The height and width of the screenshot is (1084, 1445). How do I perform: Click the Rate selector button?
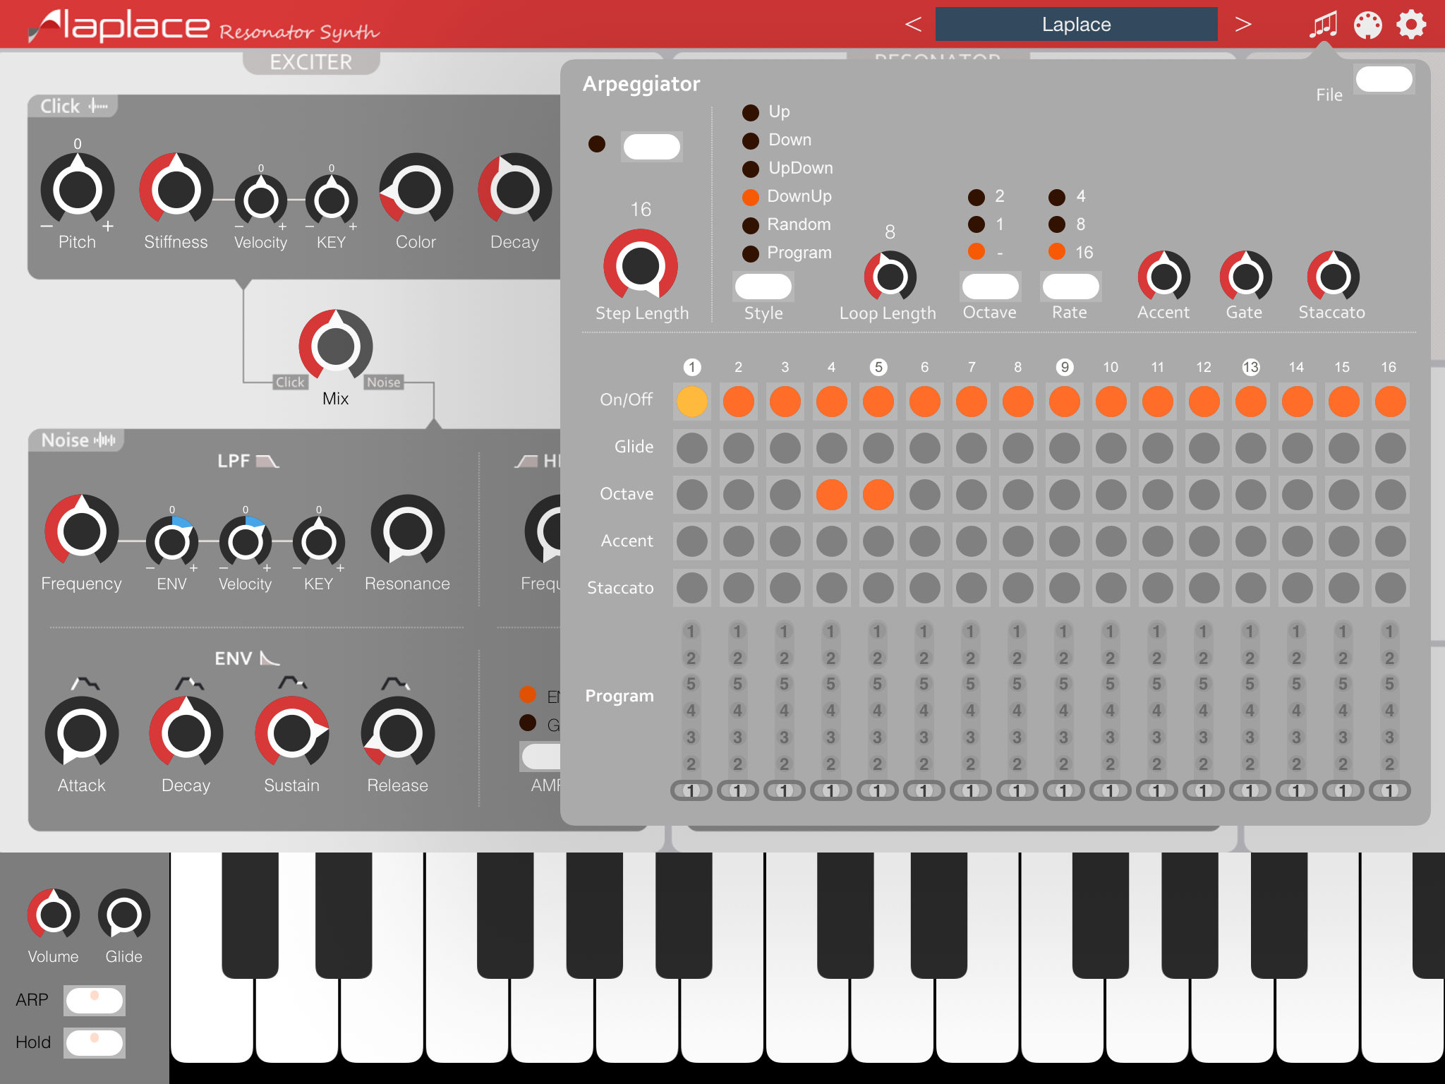1070,287
